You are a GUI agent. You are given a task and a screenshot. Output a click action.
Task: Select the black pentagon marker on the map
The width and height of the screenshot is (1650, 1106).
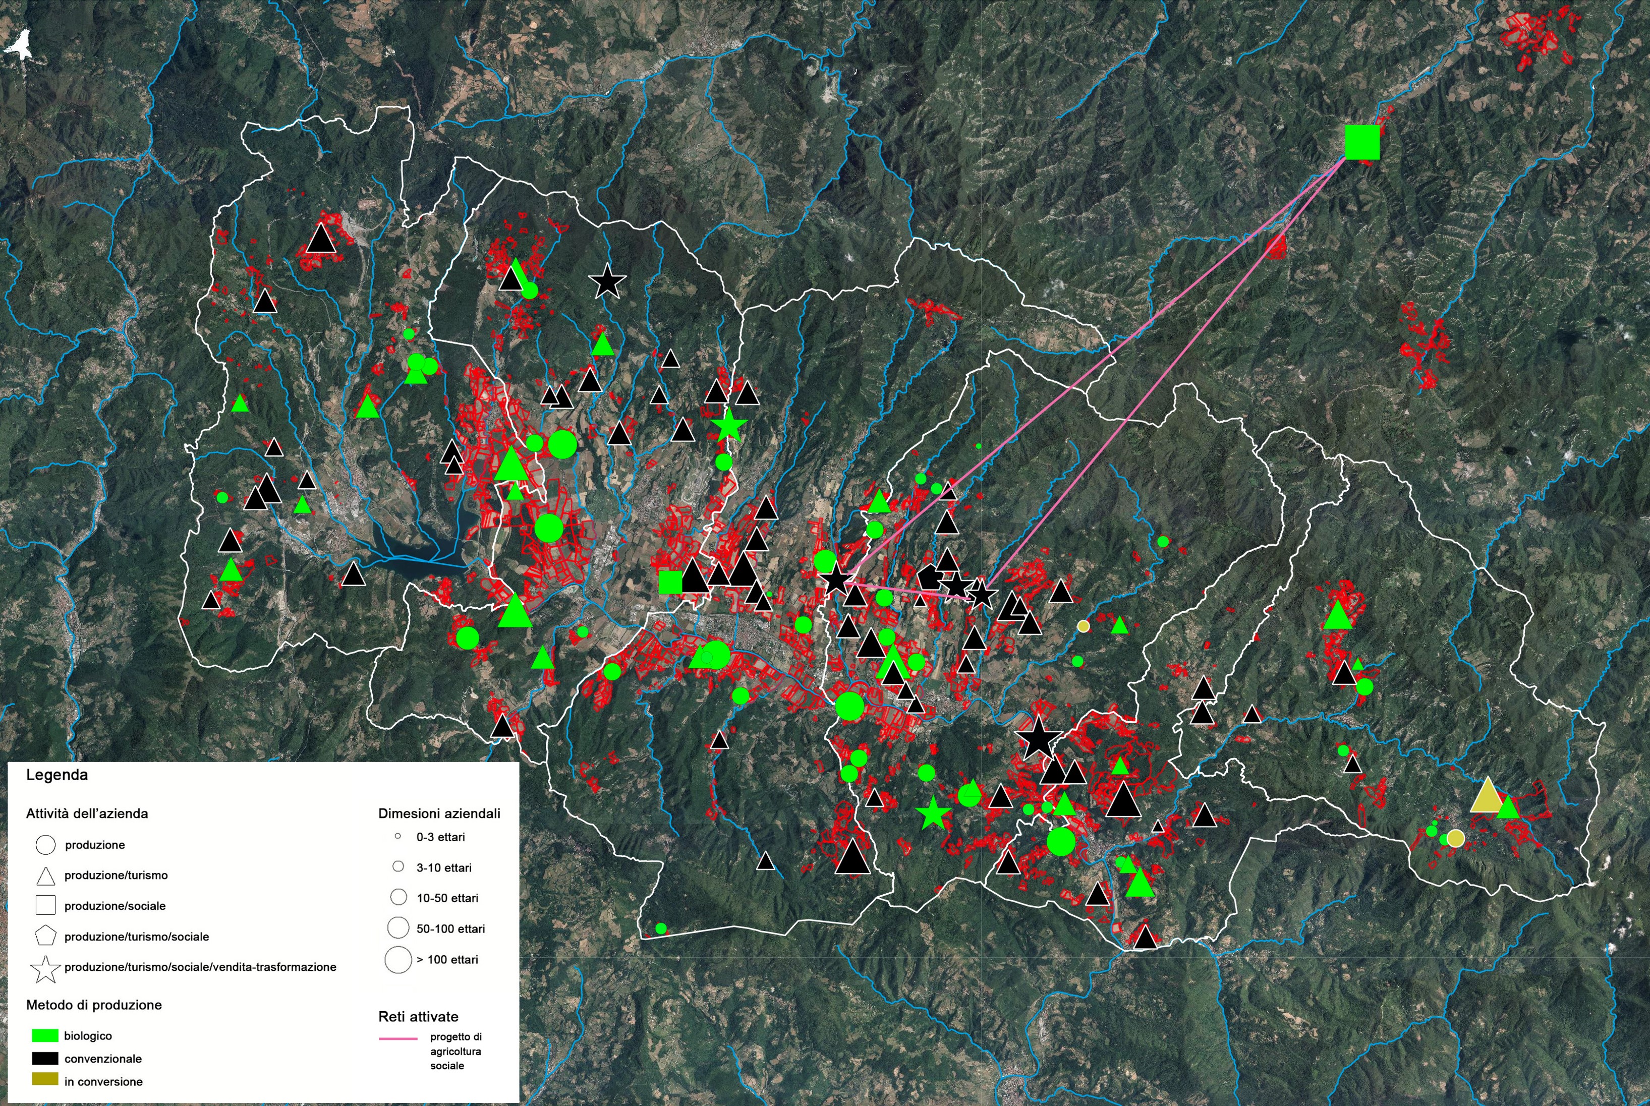(x=930, y=577)
